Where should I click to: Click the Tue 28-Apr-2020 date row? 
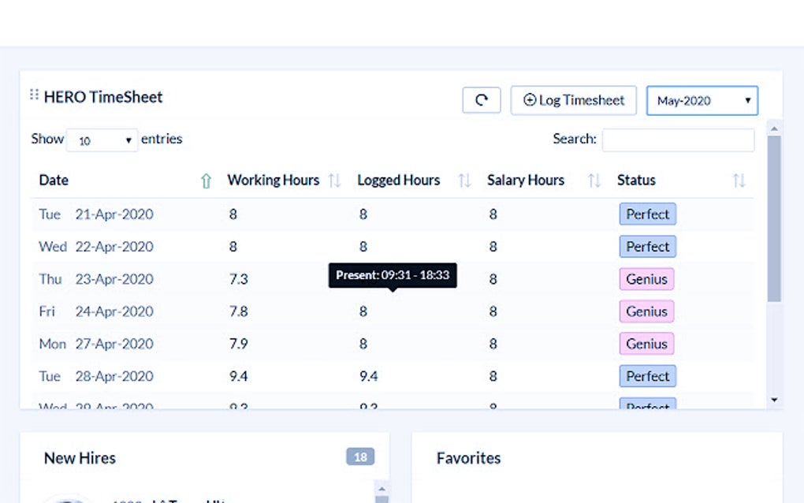96,376
